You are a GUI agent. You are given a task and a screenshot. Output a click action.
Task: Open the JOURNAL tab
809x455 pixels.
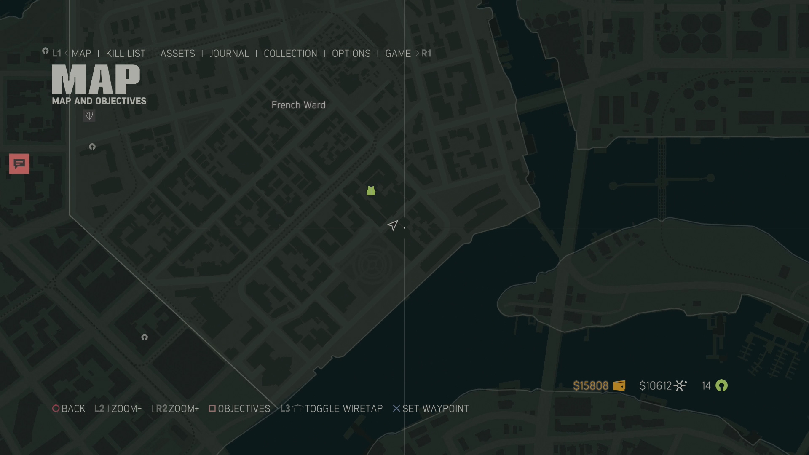coord(229,54)
